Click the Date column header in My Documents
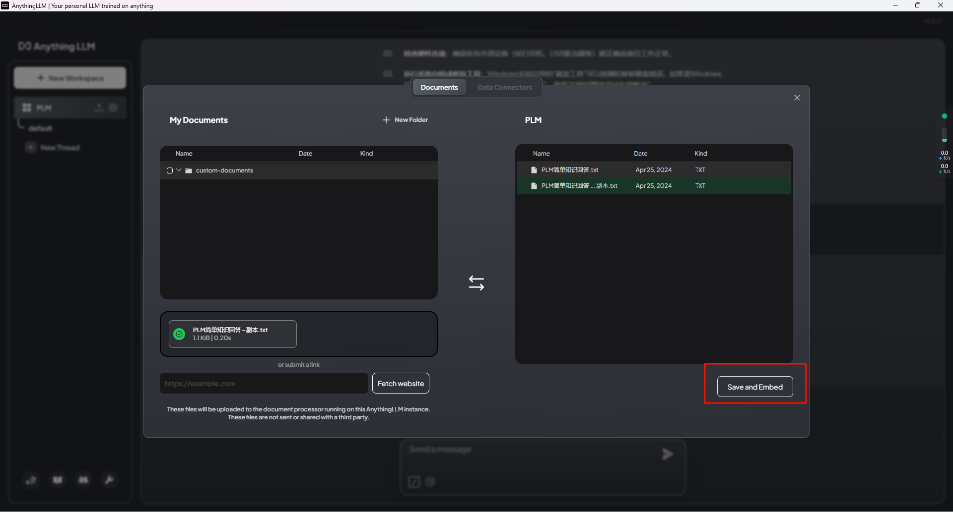 pos(305,154)
